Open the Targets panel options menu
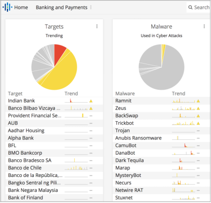The image size is (211, 203). 97,26
